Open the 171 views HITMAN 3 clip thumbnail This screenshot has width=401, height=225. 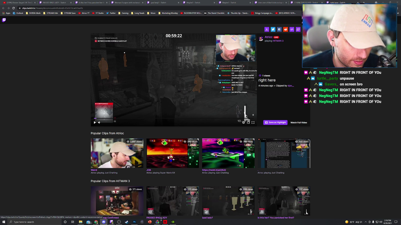pyautogui.click(x=117, y=201)
